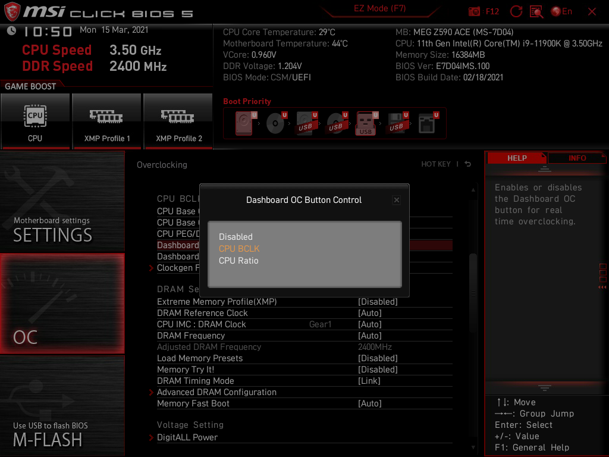Select the USB hard disk boot device icon
The image size is (609, 457).
pyautogui.click(x=306, y=123)
